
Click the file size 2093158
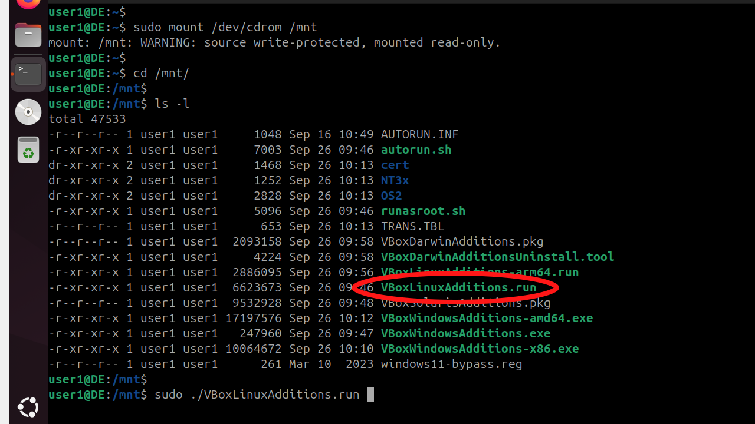tap(257, 241)
